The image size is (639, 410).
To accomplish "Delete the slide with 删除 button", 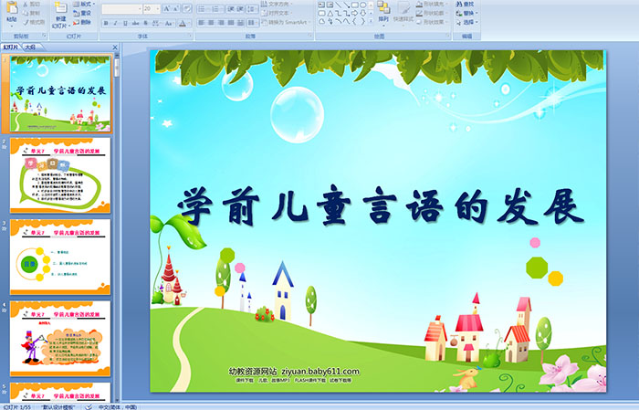I will pyautogui.click(x=82, y=23).
